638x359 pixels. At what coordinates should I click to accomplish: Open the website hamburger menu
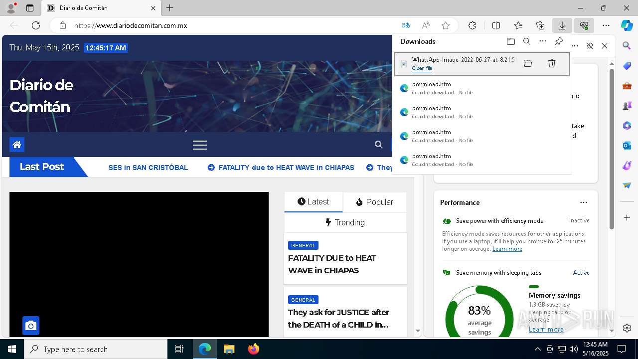(200, 145)
